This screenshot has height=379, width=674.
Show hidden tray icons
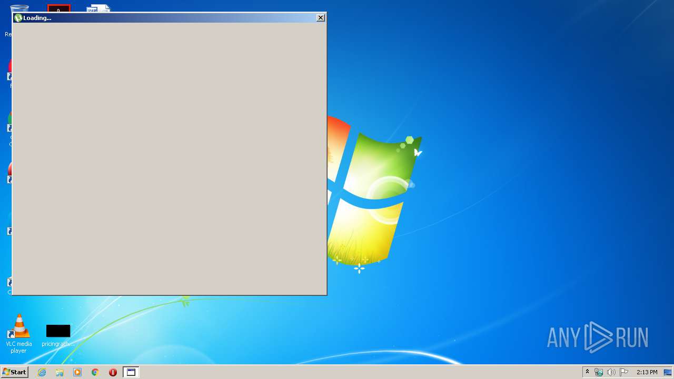tap(587, 372)
